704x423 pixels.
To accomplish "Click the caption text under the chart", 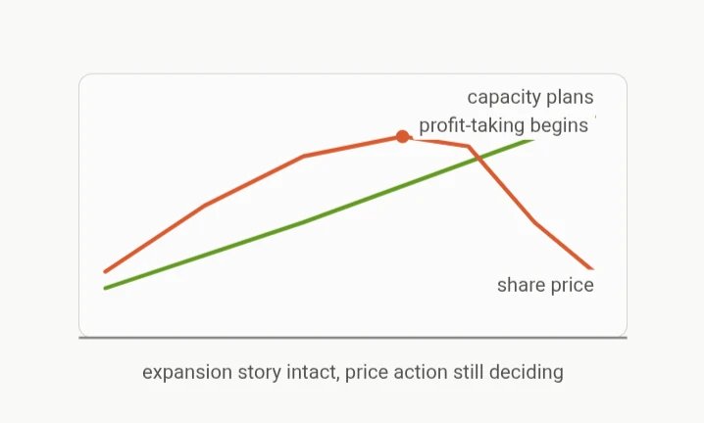I will pos(353,372).
